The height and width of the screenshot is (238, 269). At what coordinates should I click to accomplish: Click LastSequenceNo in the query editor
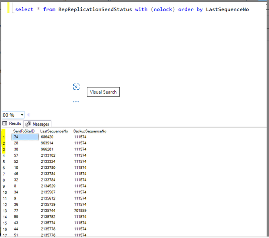[227, 9]
